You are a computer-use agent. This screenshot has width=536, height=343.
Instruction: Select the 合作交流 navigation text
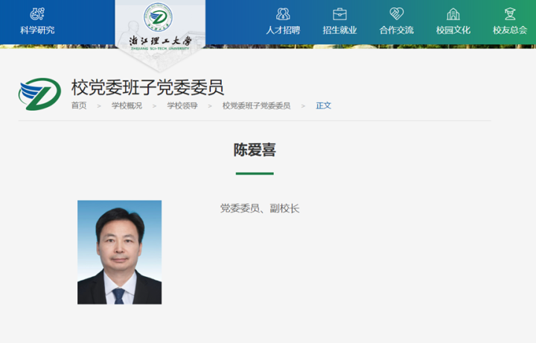pyautogui.click(x=396, y=31)
